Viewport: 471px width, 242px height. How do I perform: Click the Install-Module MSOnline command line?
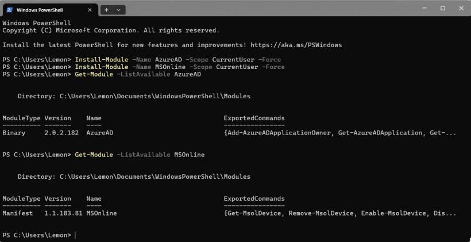click(x=179, y=67)
